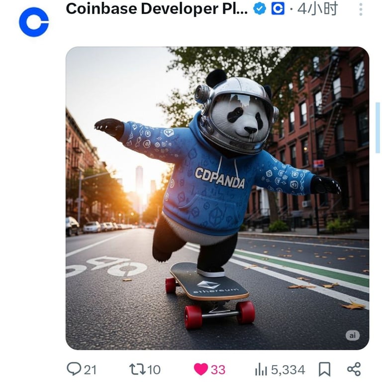Click the like count 33
The image size is (382, 382).
point(218,370)
